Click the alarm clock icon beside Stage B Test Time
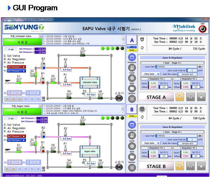The height and width of the screenshot is (177, 210). 142,109
